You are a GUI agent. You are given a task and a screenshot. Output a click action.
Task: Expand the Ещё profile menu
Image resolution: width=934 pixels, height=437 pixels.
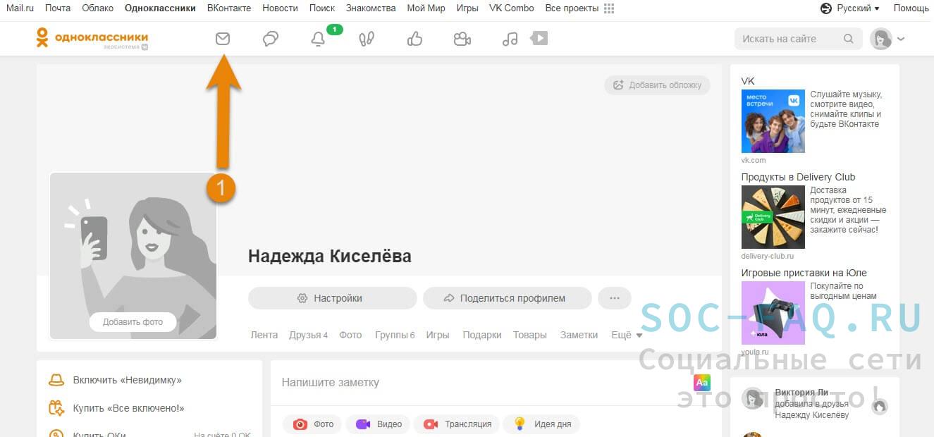coord(626,336)
